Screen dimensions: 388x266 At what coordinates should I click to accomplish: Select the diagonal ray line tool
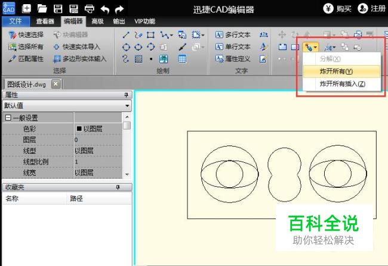coord(183,47)
